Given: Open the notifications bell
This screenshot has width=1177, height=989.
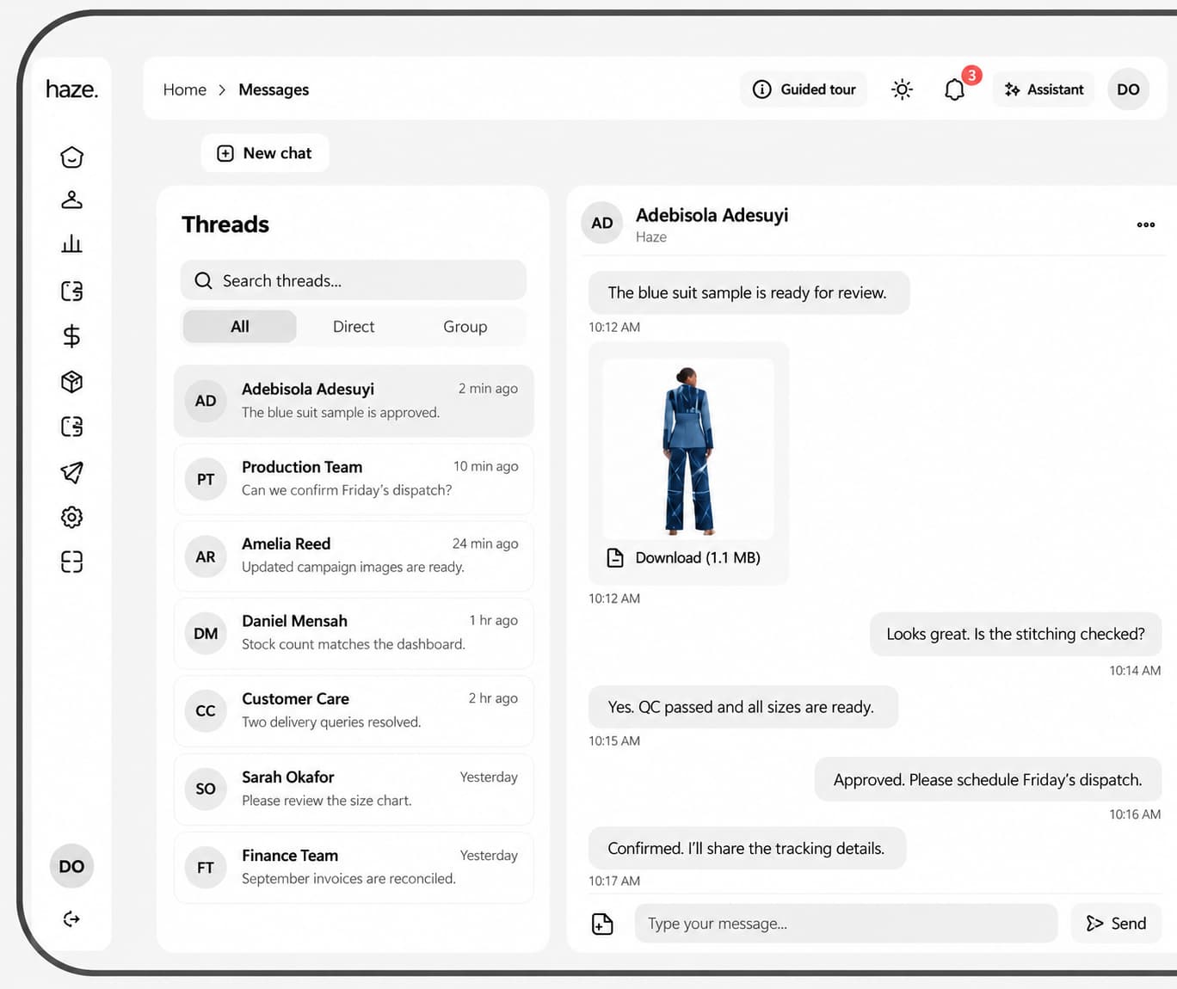Looking at the screenshot, I should pos(955,89).
